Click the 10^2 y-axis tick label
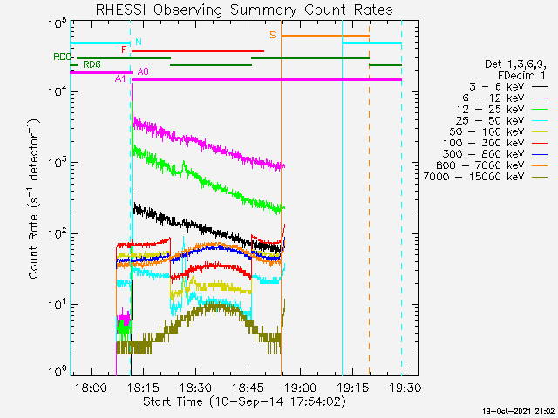Screen dimensions: 558x418 coord(58,235)
